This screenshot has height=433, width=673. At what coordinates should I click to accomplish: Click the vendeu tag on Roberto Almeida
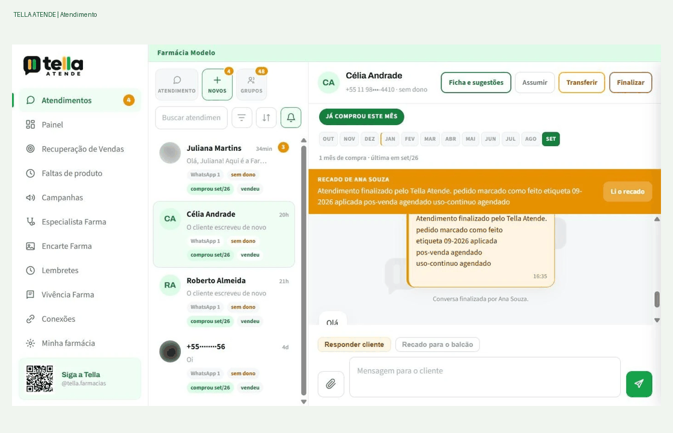(250, 321)
